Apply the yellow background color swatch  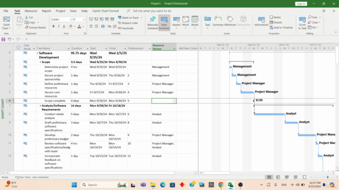point(70,26)
